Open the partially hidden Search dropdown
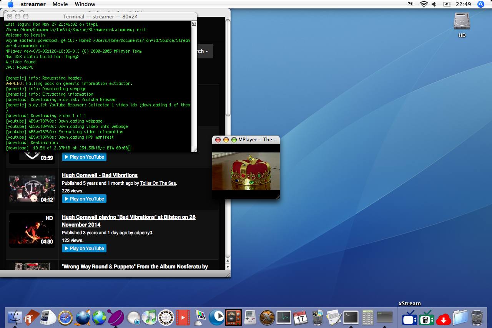The image size is (492, 328). tap(205, 51)
